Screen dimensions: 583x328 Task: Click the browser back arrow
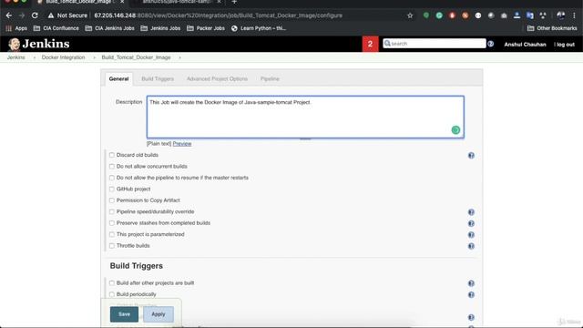9,15
